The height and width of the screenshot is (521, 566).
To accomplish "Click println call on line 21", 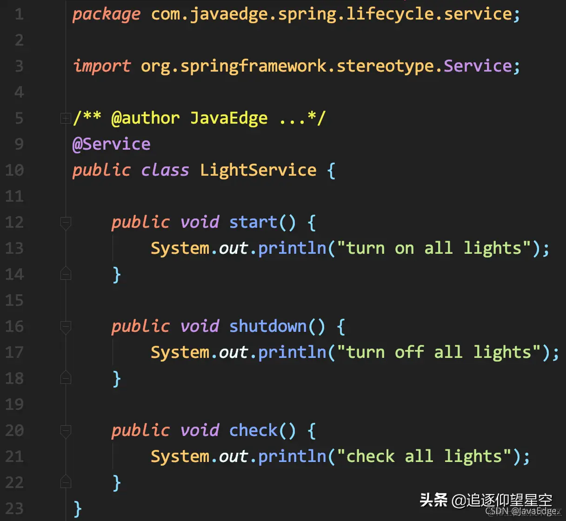I will coord(292,456).
